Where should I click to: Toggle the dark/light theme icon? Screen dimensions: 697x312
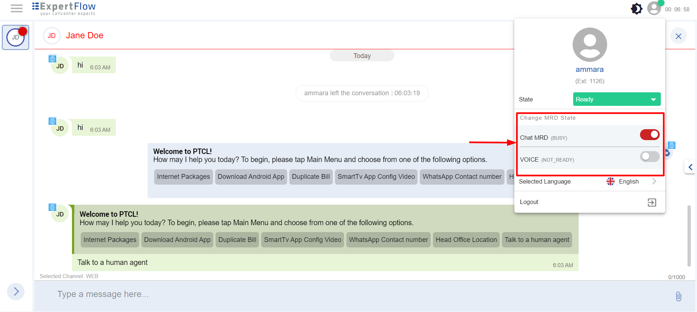[636, 9]
